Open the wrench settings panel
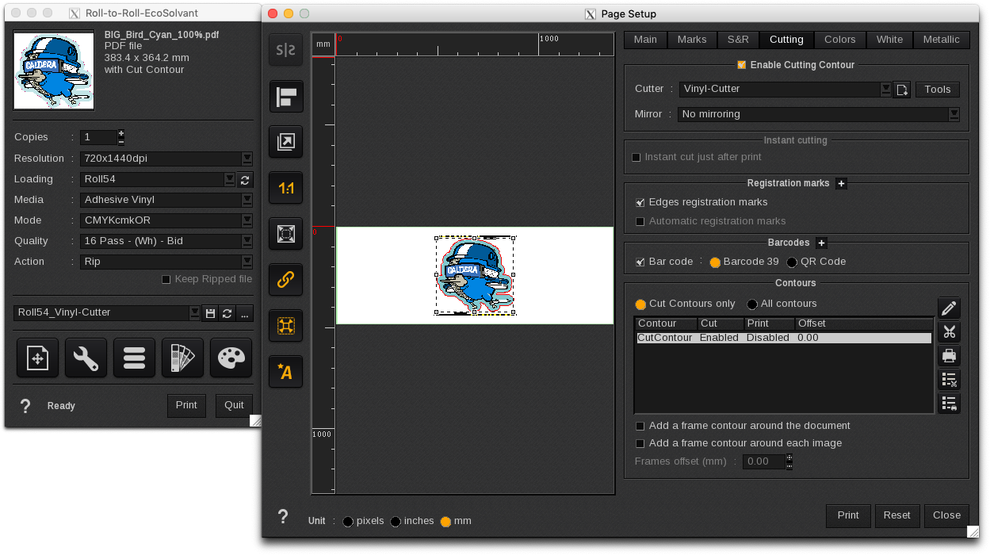The height and width of the screenshot is (555, 990). pyautogui.click(x=85, y=358)
